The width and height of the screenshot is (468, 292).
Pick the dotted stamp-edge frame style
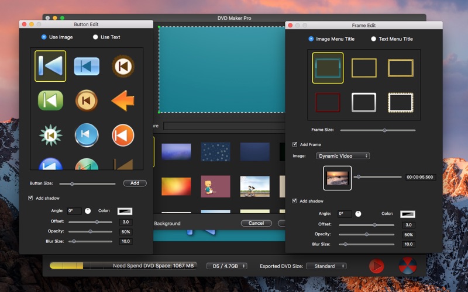[x=401, y=102]
